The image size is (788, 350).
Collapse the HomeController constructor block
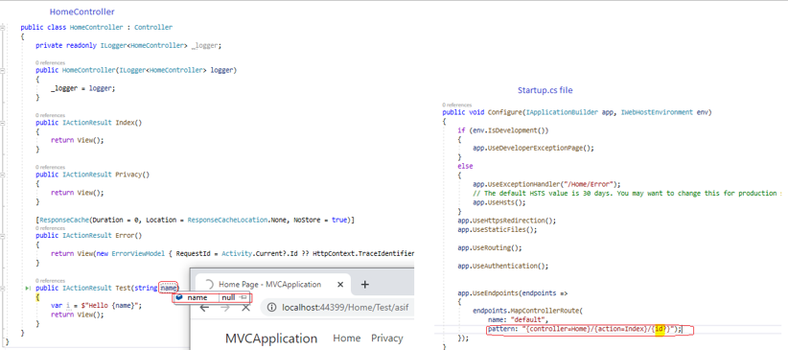coord(4,70)
